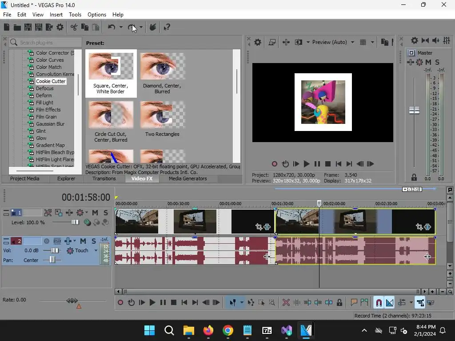Open Auto Ripple mode dropdown arrow

click(411, 303)
